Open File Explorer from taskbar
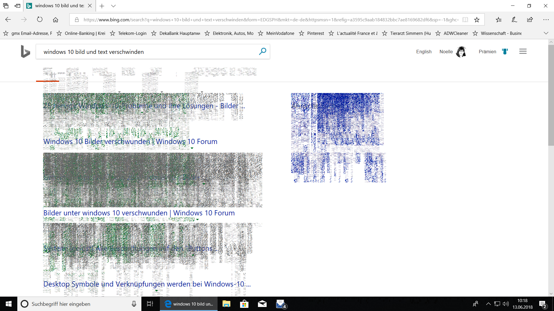554x311 pixels. point(226,304)
